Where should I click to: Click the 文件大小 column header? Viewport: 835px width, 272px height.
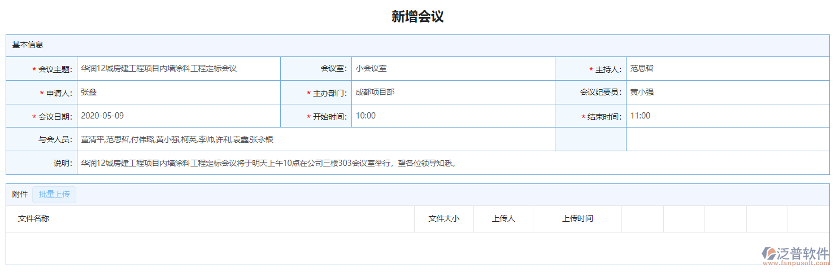pos(444,218)
